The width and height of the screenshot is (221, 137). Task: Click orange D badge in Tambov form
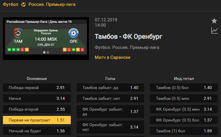[x=27, y=49]
